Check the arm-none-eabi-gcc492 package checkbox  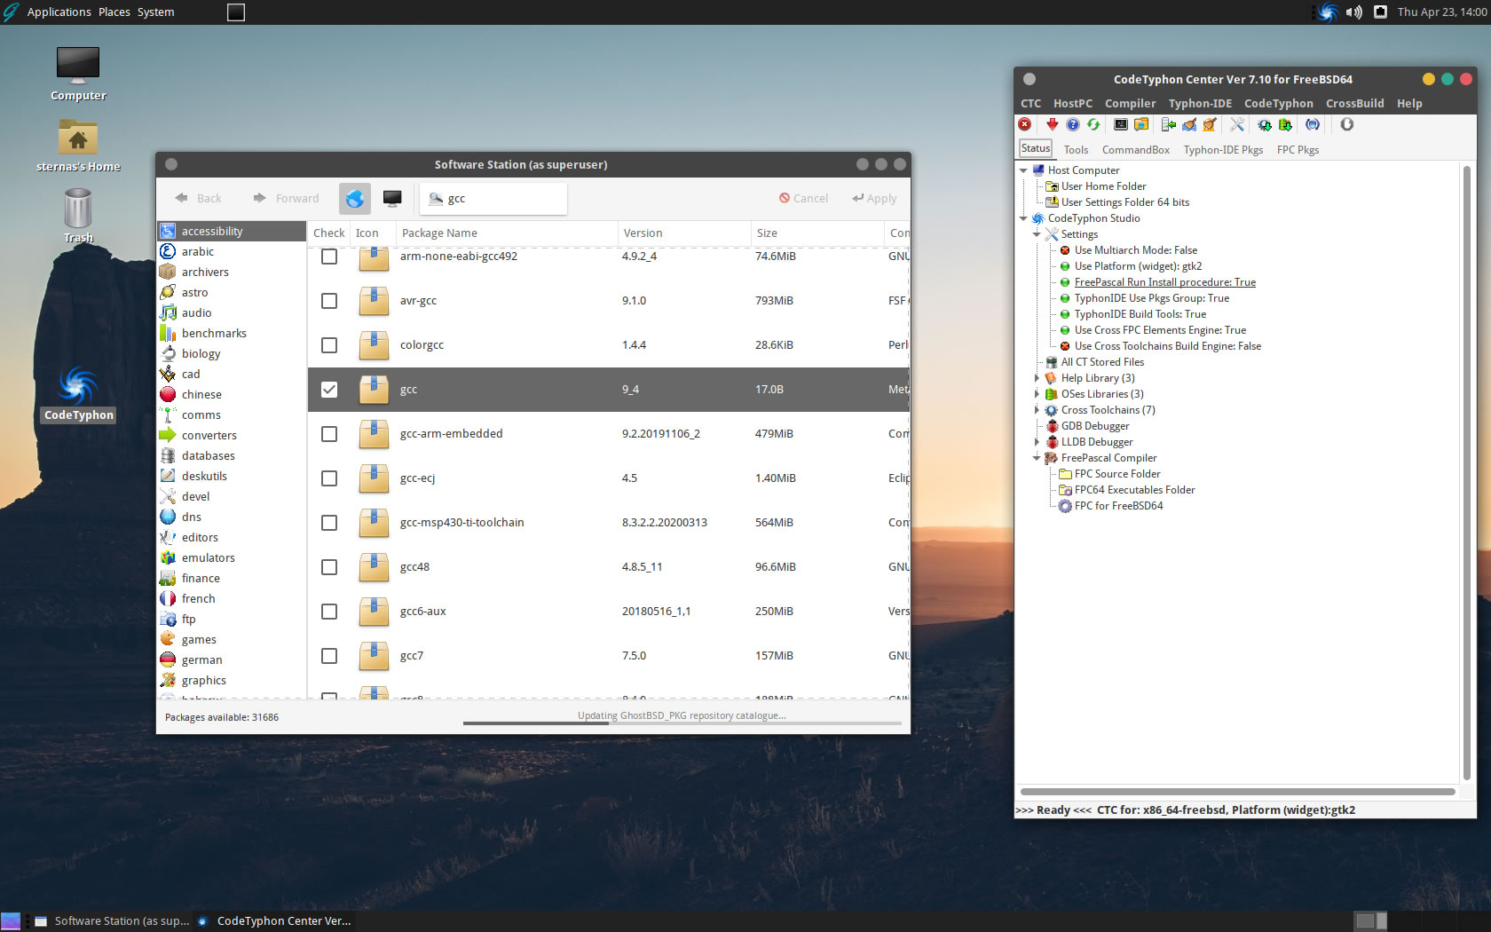329,257
